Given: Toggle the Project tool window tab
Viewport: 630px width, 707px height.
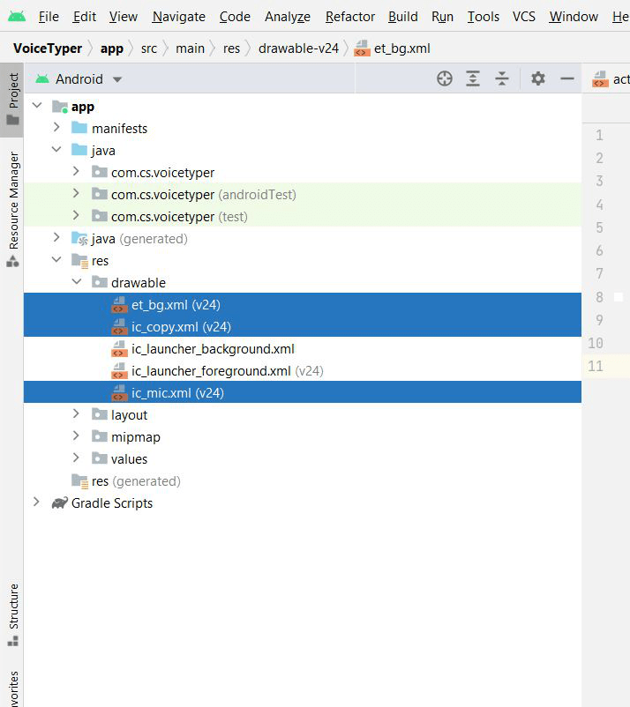Looking at the screenshot, I should click(x=13, y=99).
